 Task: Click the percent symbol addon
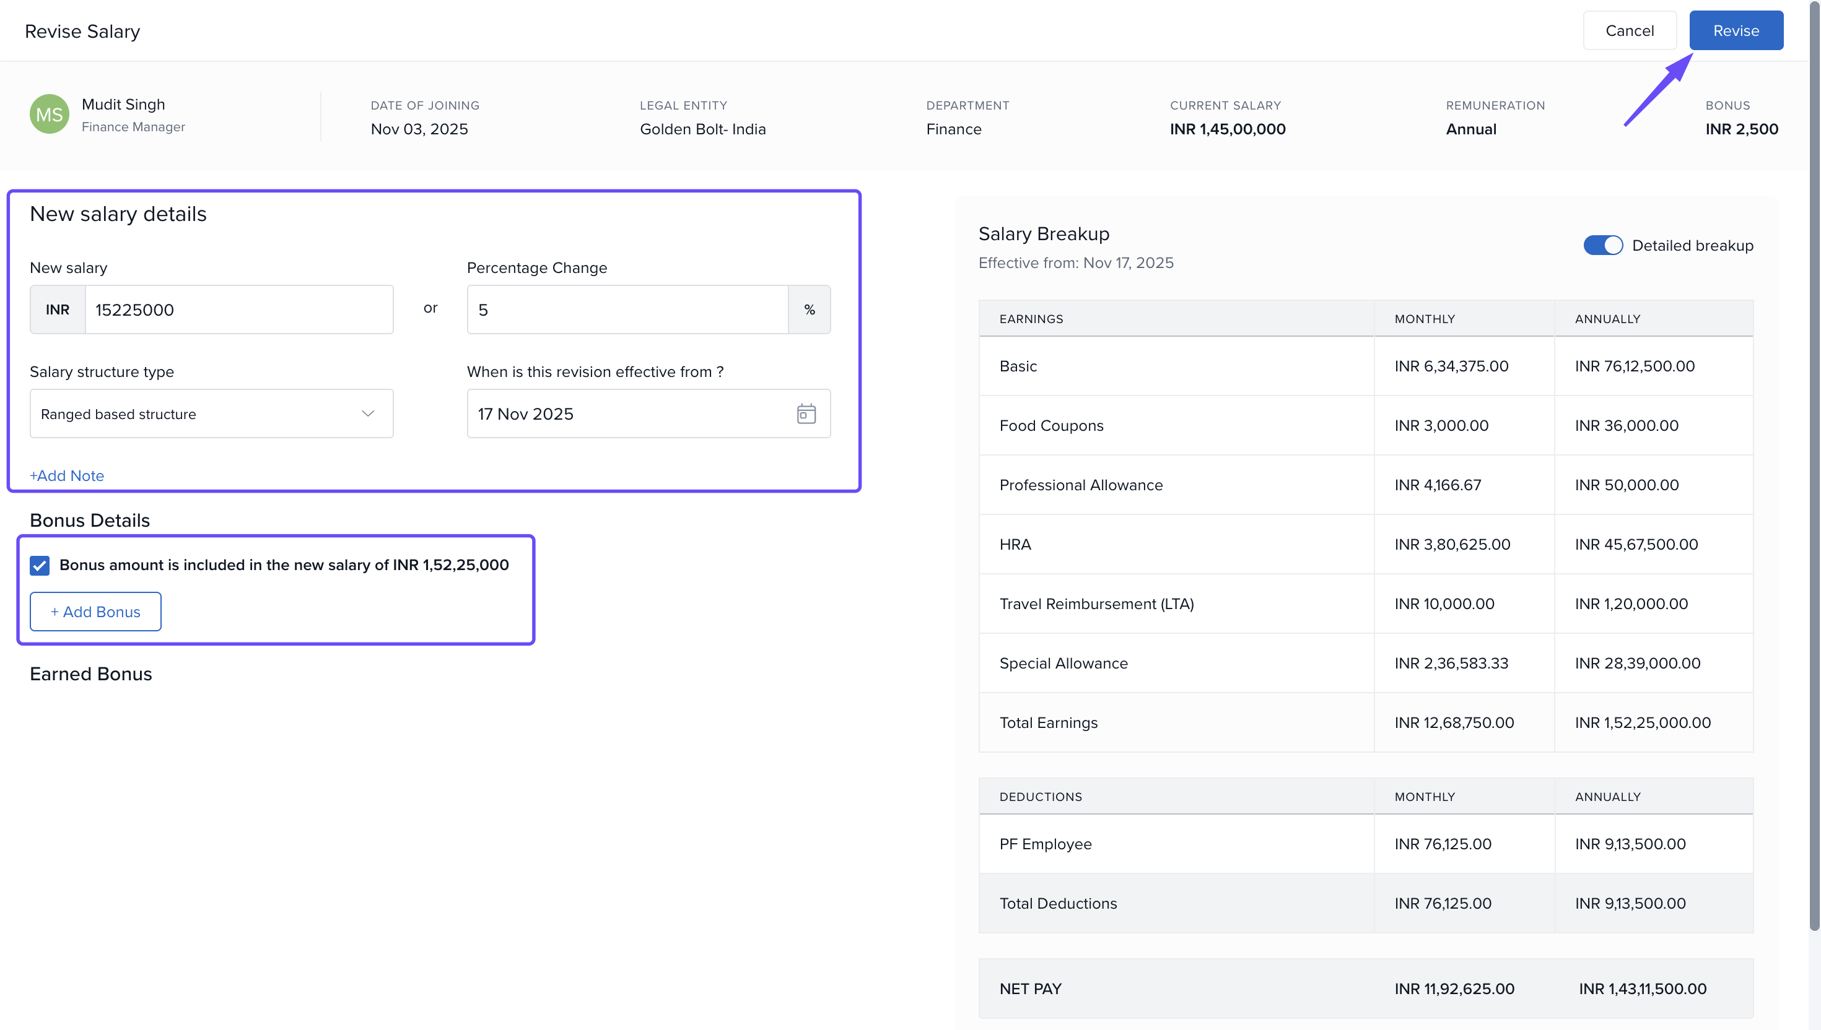coord(809,310)
